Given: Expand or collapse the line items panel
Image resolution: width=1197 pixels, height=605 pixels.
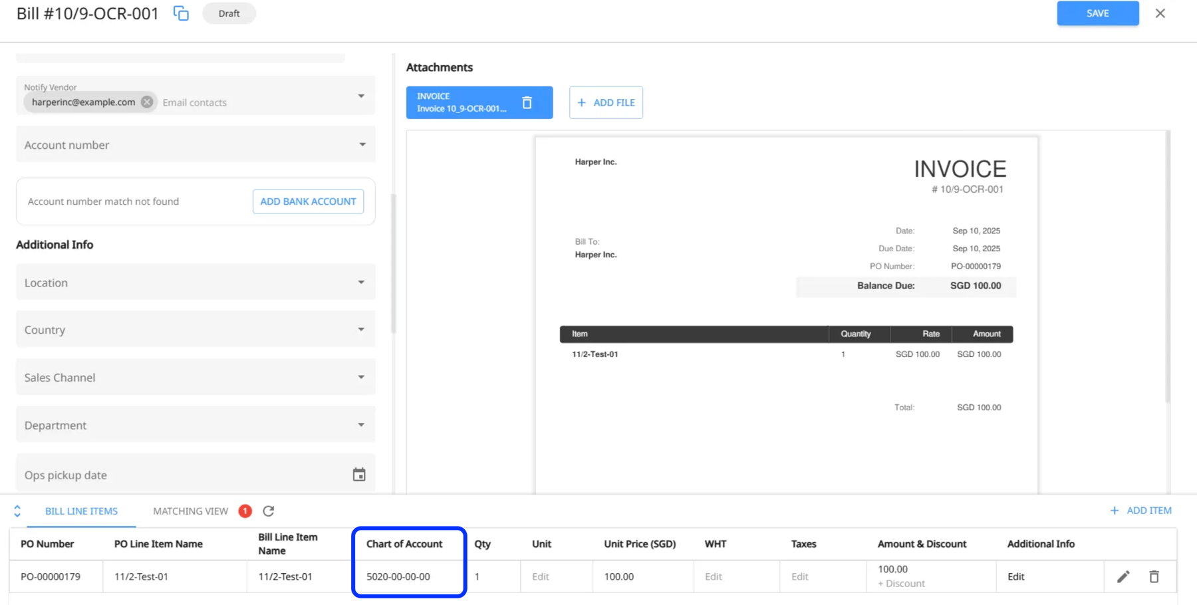Looking at the screenshot, I should point(17,511).
